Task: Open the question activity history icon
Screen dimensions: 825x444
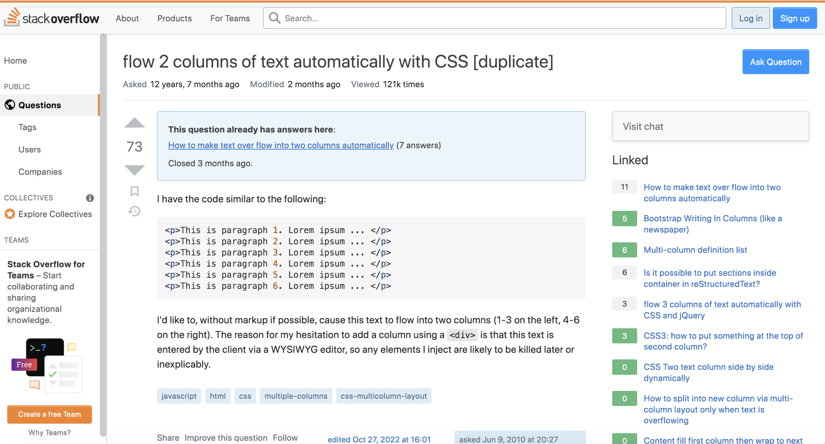Action: point(134,211)
